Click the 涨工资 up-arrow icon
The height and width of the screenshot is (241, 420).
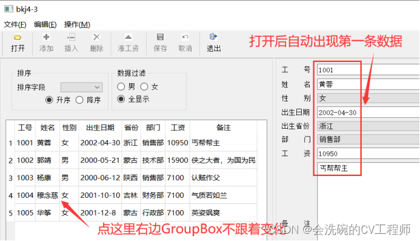[128, 37]
